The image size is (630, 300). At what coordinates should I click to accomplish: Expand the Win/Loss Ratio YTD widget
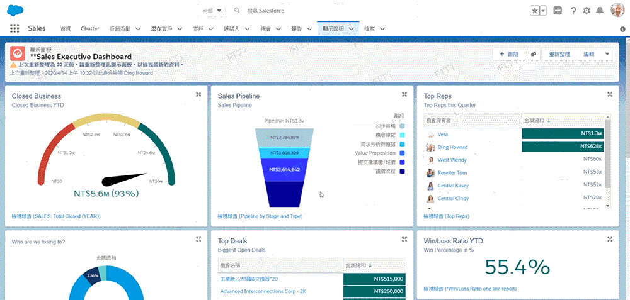click(609, 239)
